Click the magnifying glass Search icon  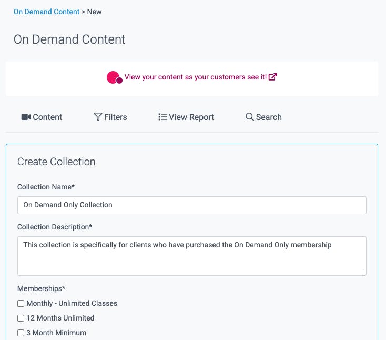[x=250, y=117]
